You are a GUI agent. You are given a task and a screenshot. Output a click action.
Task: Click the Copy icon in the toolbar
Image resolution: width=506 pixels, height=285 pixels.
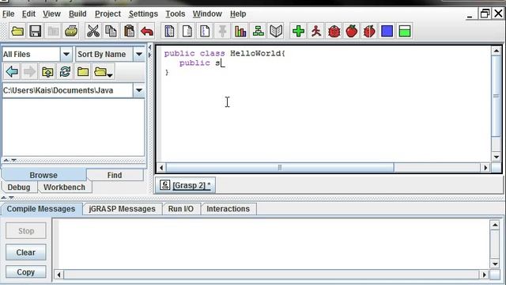pos(111,32)
